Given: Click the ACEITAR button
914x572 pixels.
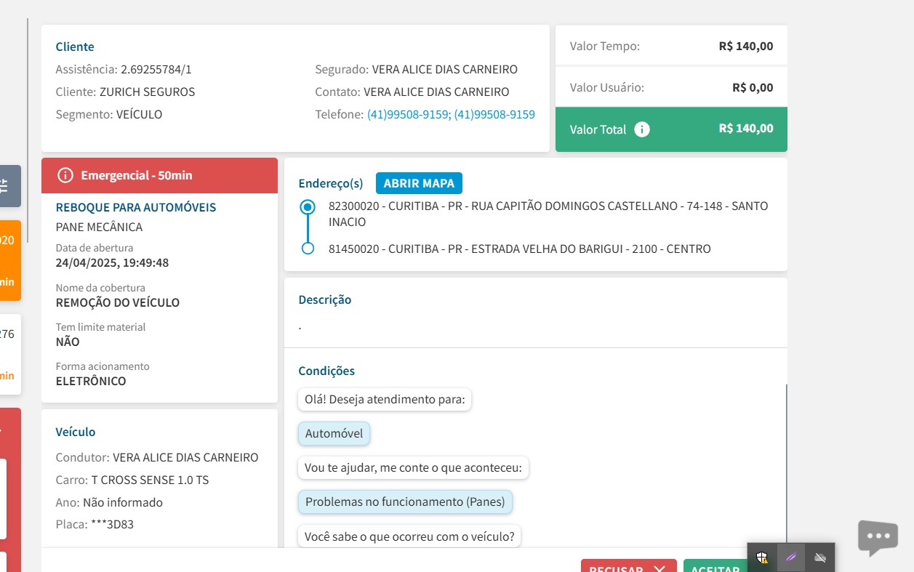Looking at the screenshot, I should pyautogui.click(x=715, y=566).
